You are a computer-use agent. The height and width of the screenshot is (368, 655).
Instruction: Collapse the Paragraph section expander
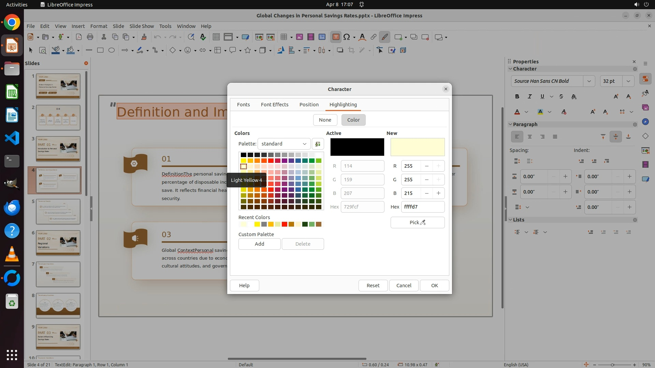pos(510,124)
